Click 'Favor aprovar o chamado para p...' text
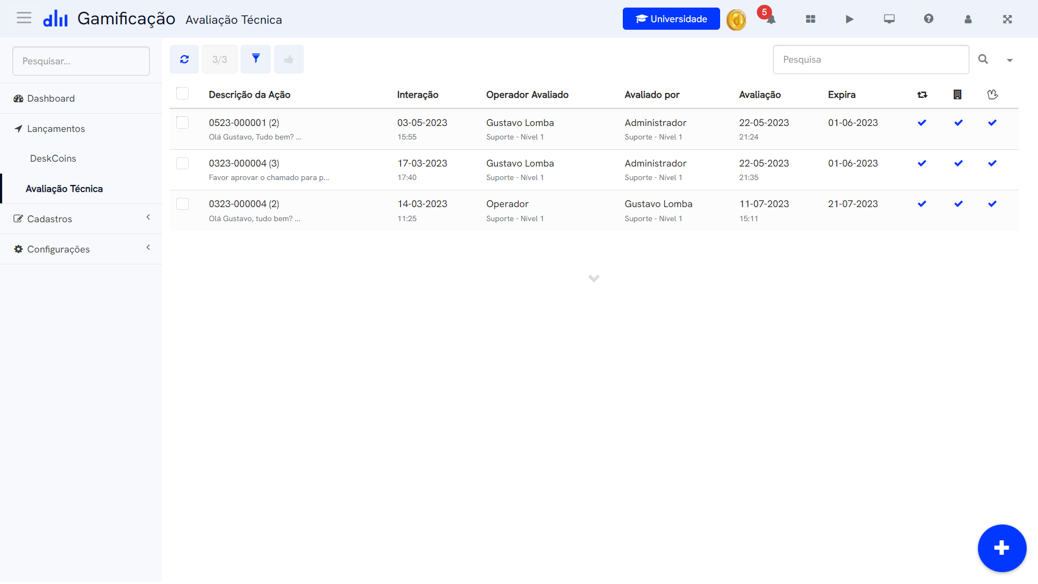1038x584 pixels. (269, 177)
